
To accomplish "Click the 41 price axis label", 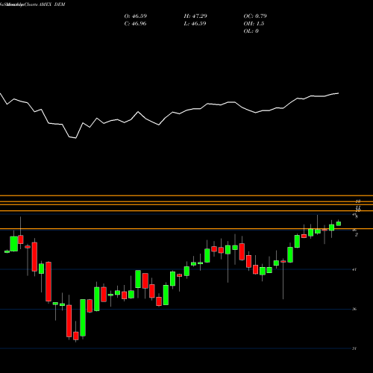I will click(354, 269).
